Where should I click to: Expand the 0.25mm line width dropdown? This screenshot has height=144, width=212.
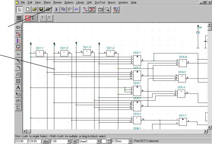130,141
